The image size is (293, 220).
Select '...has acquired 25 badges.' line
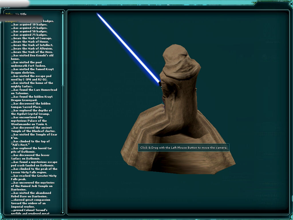coord(29,28)
